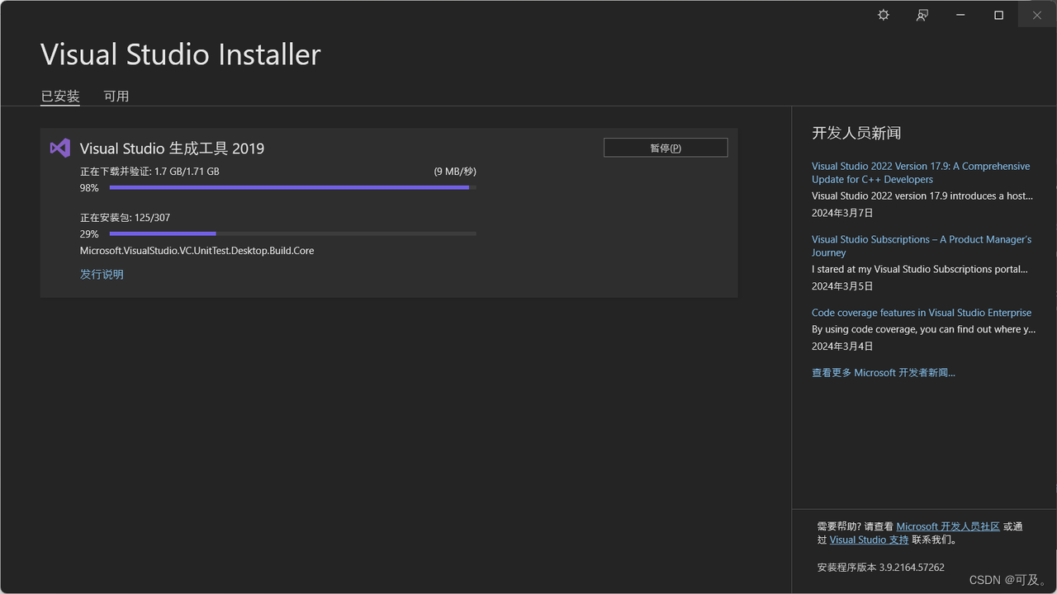Open 查看更多 Microsoft 开发者新闻 link

(x=883, y=373)
